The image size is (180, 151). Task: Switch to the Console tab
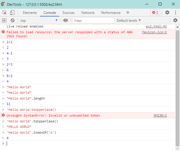pos(50,13)
